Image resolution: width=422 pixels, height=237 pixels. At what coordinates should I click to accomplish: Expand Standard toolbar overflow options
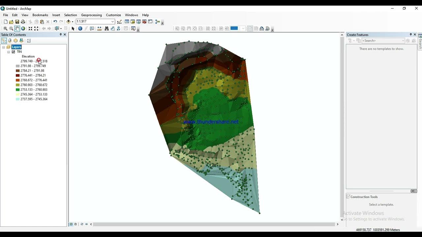point(162,23)
